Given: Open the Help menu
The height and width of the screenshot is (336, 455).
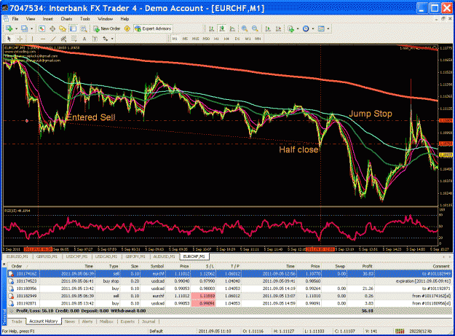Looking at the screenshot, I should (x=124, y=19).
